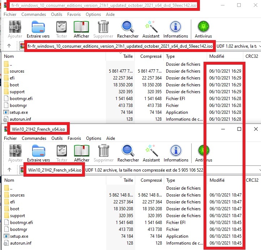Image resolution: width=261 pixels, height=250 pixels.
Task: Click Supprimer trash icon in top window
Action: coord(103,29)
